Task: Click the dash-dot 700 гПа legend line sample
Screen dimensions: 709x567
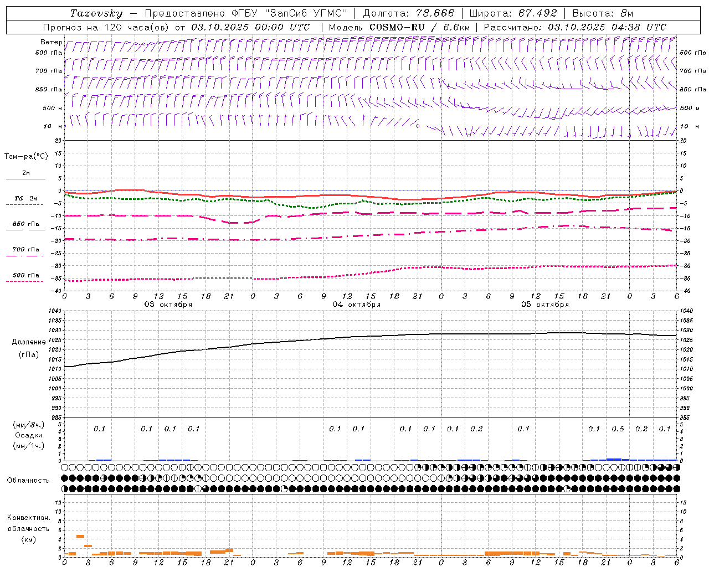Action: 25,256
